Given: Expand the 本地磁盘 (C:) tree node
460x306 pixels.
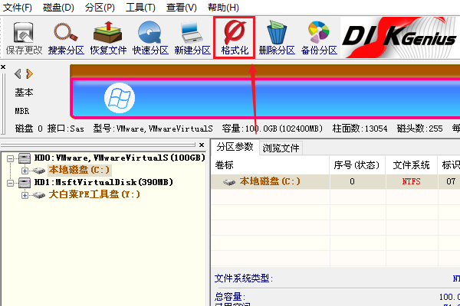Looking at the screenshot, I should [x=25, y=171].
